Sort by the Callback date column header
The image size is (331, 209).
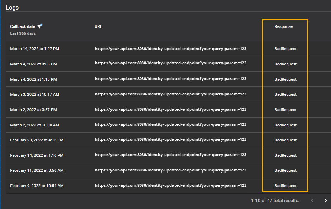(22, 26)
